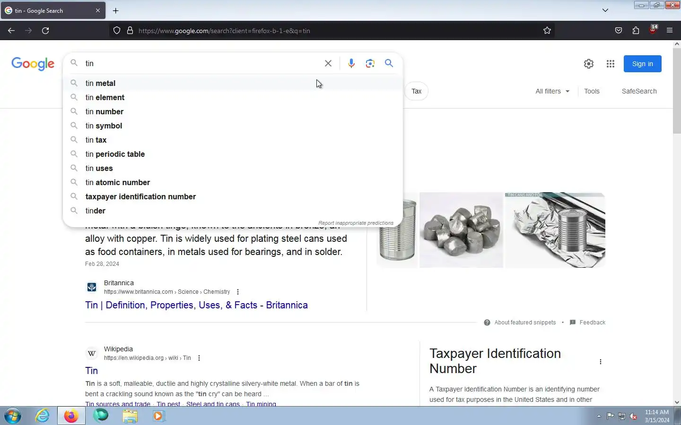Open the Firefox application menu
Screen dimensions: 681x425
tap(670, 31)
